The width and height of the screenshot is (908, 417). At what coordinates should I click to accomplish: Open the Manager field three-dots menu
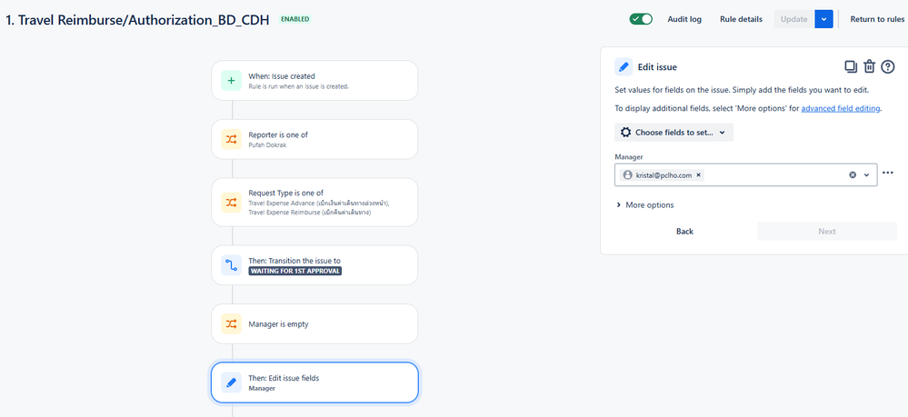(888, 173)
